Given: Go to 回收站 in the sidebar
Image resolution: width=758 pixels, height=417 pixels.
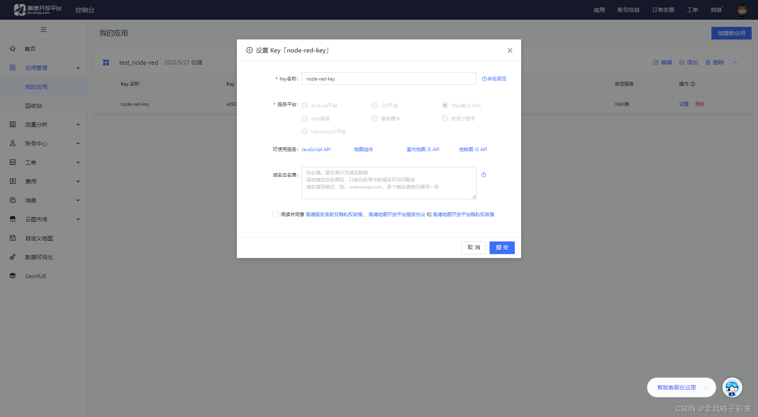Looking at the screenshot, I should (34, 106).
